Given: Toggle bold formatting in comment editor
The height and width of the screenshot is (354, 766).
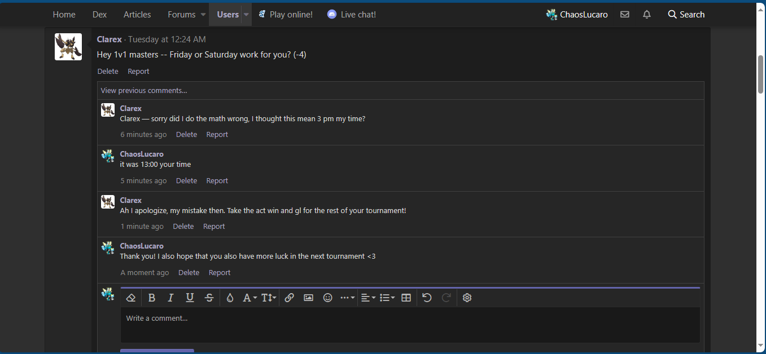Looking at the screenshot, I should [152, 298].
